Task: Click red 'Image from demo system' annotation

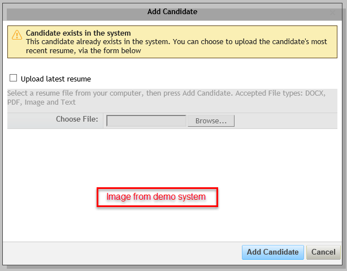Action: [157, 197]
